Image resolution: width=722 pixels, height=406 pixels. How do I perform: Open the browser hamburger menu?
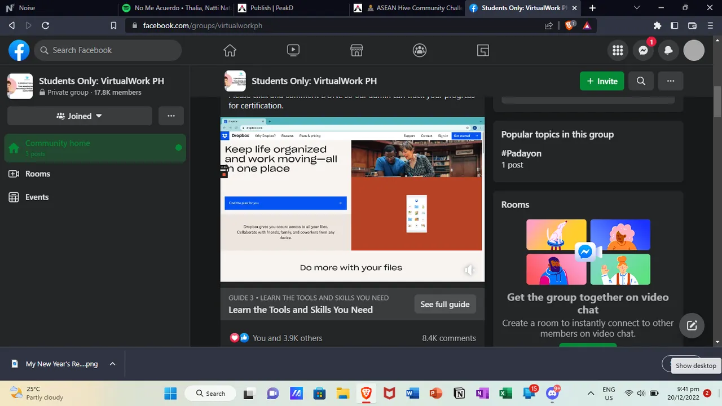[x=710, y=25]
